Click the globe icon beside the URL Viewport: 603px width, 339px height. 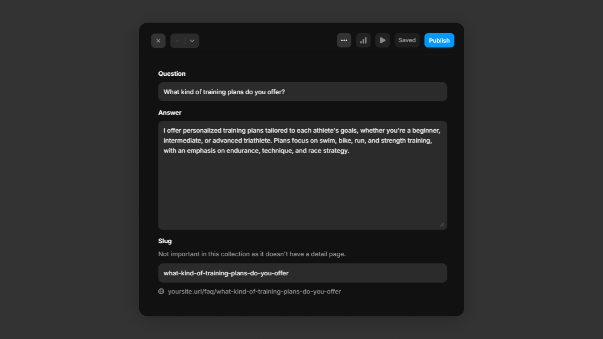click(x=161, y=292)
